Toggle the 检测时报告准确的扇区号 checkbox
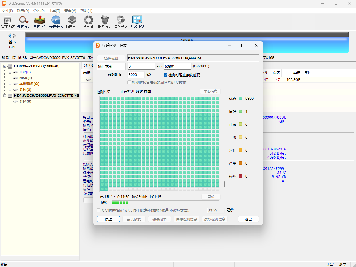356x267 pixels. tap(129, 82)
